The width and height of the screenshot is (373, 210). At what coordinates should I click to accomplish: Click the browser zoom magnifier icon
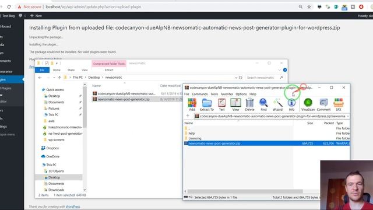click(301, 7)
